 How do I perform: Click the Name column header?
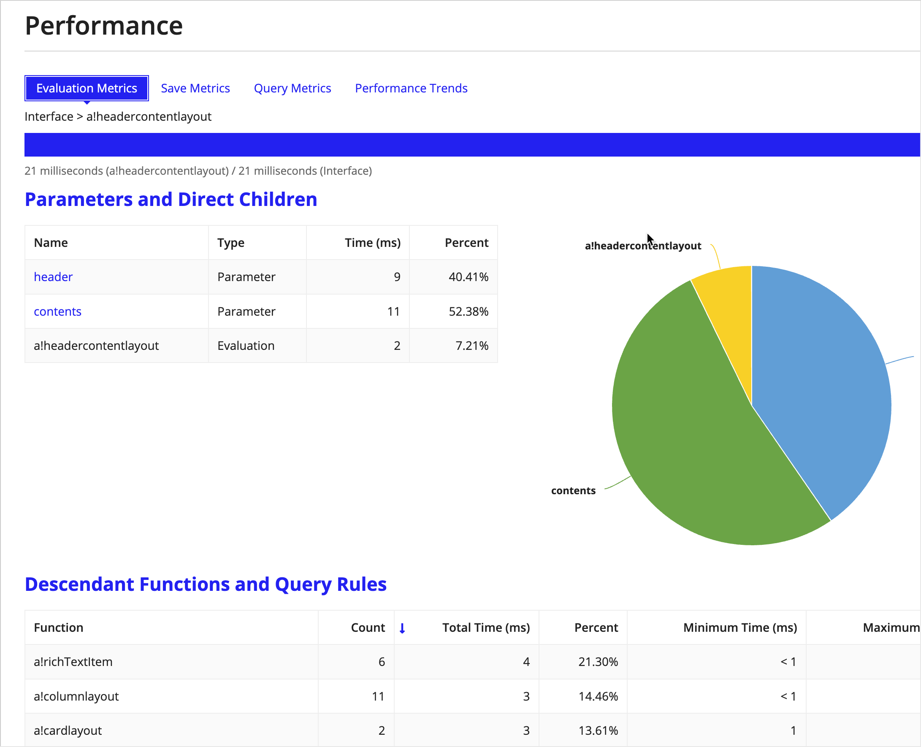coord(51,243)
